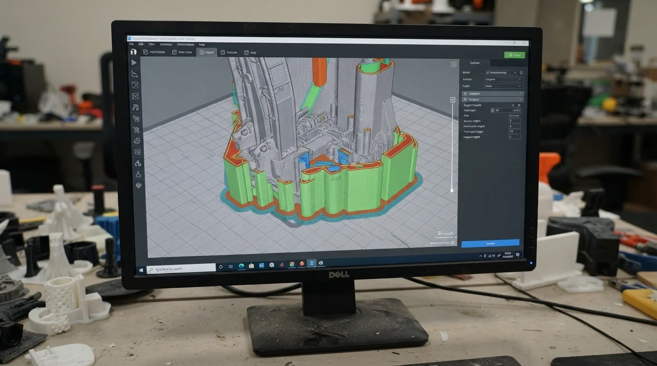Click the square icon at viewport's top-right corner
The height and width of the screenshot is (366, 657).
(454, 64)
